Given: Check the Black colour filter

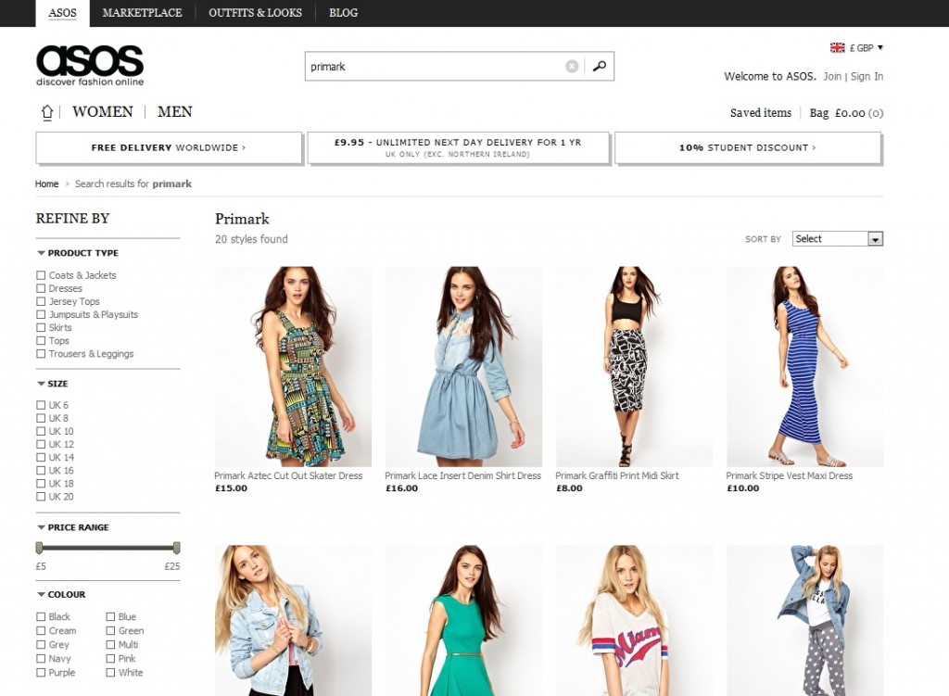Looking at the screenshot, I should (41, 616).
